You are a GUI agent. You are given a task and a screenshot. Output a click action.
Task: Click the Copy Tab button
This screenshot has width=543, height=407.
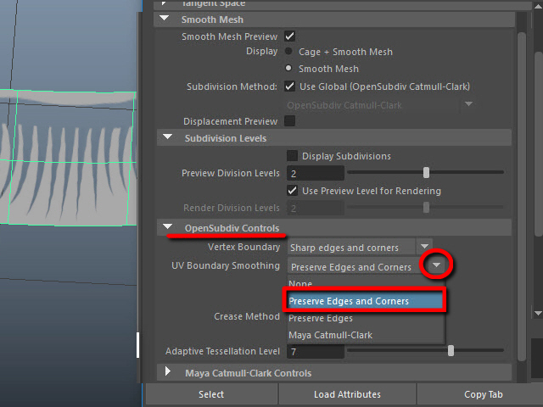(484, 394)
